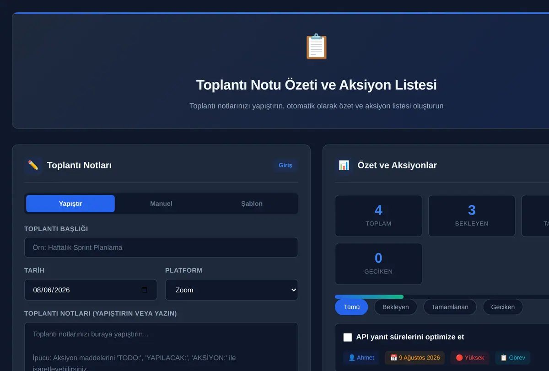This screenshot has height=371, width=549.
Task: Click the action completion progress bar
Action: [442, 297]
